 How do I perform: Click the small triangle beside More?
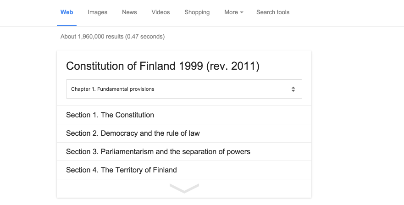[x=242, y=12]
